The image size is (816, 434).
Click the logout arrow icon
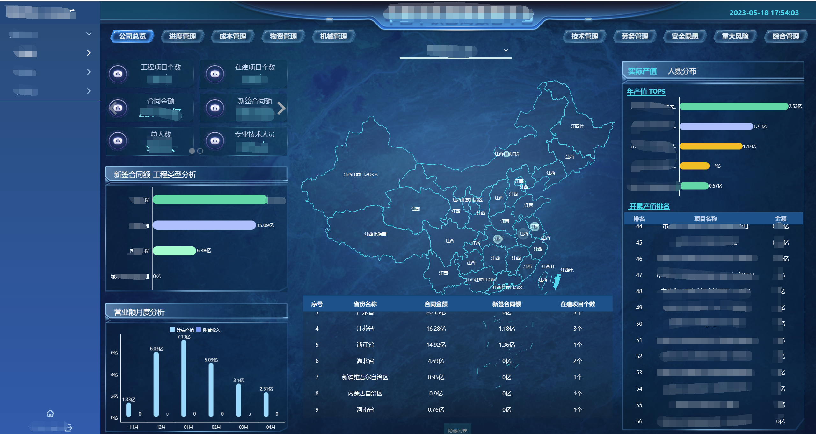click(69, 428)
